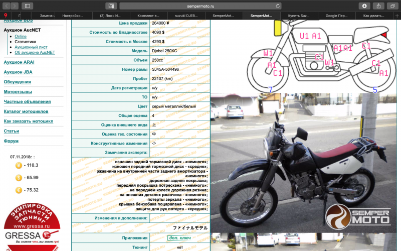Switch to the 'Комплект э...' tab
This screenshot has height=251, width=401.
pos(148,16)
